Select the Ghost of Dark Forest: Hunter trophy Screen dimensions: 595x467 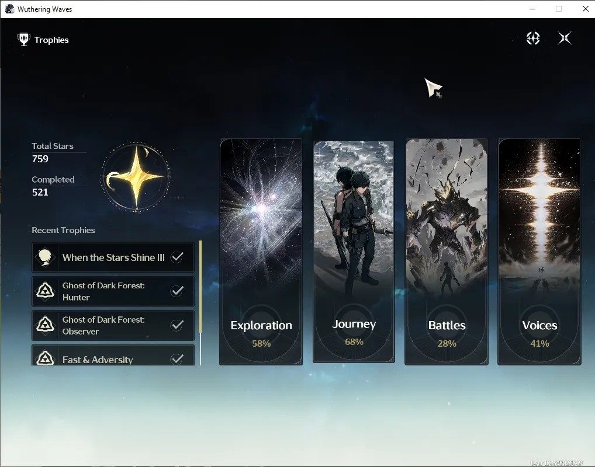(113, 291)
